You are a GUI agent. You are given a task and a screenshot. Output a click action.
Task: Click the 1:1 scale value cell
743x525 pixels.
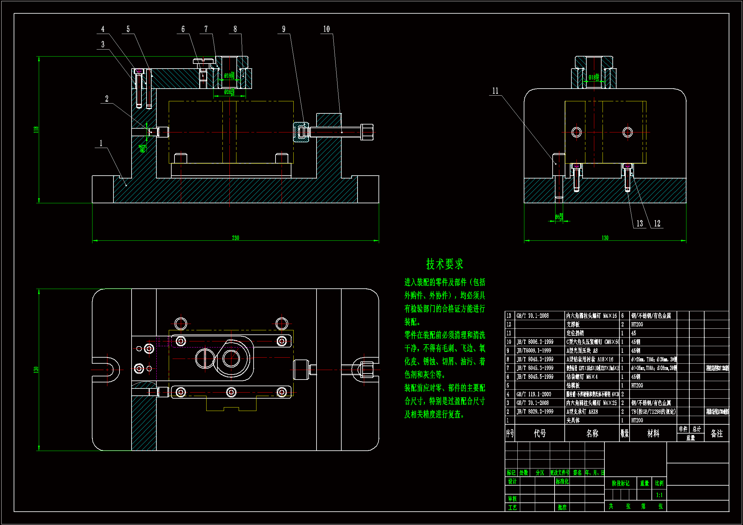(659, 495)
